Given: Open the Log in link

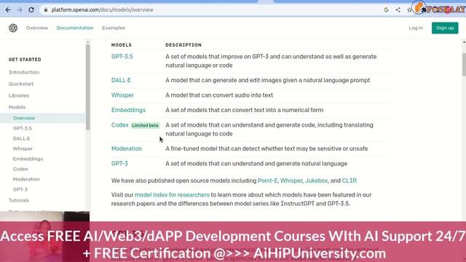Looking at the screenshot, I should pos(416,28).
